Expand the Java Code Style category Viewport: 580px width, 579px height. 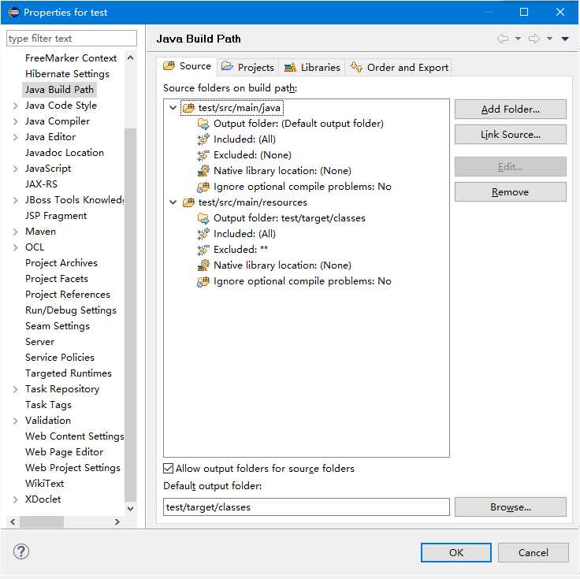tap(15, 106)
